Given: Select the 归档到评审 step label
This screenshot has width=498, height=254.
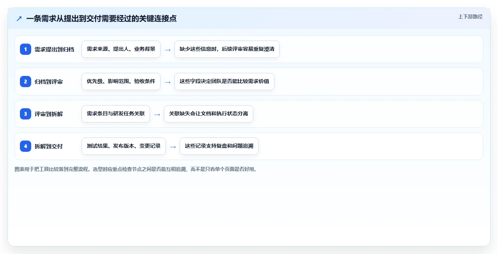Looking at the screenshot, I should click(x=48, y=82).
